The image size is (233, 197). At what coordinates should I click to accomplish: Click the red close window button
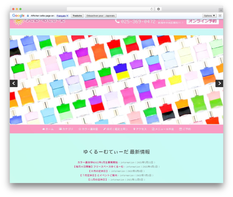[14, 9]
